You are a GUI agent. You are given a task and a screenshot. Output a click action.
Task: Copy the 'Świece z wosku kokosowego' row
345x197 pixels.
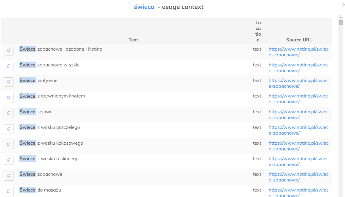coord(9,144)
